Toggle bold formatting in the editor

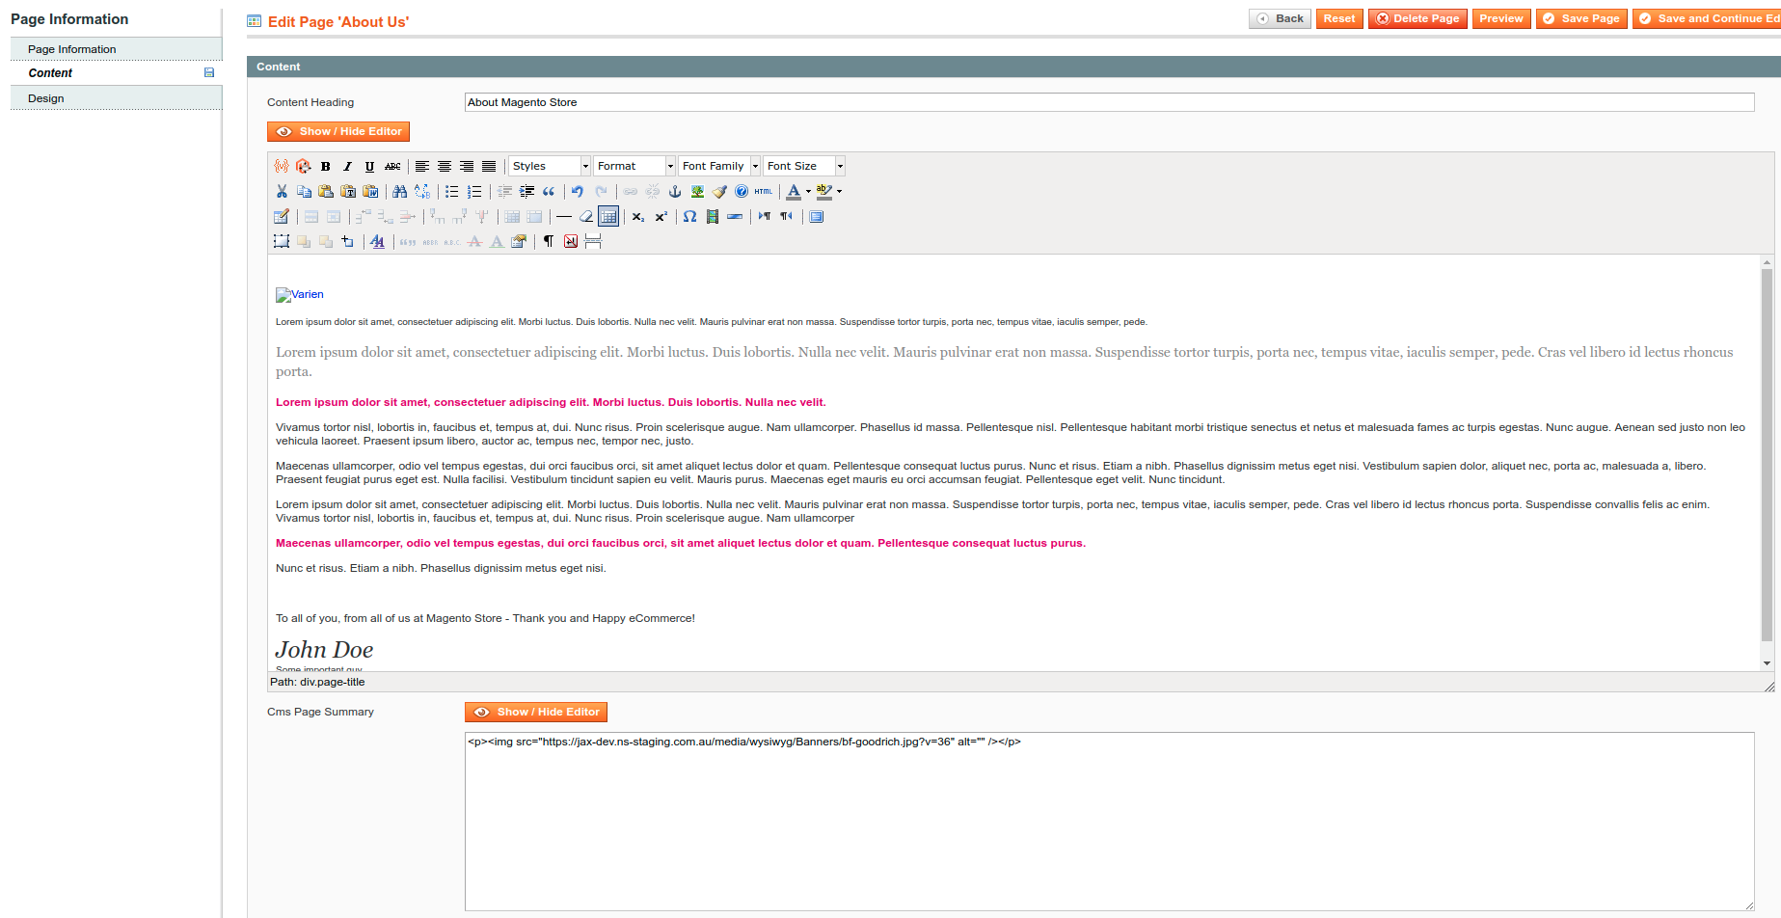pyautogui.click(x=325, y=166)
